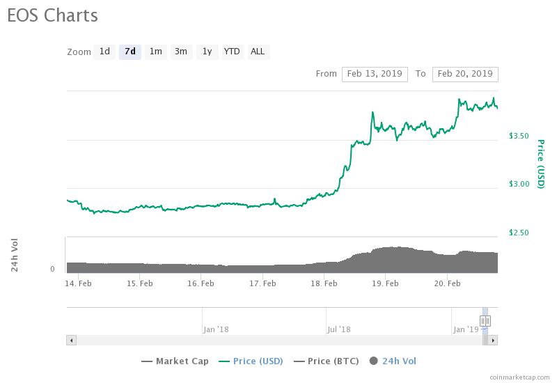Select the 1d zoom range
The width and height of the screenshot is (557, 383).
(104, 52)
